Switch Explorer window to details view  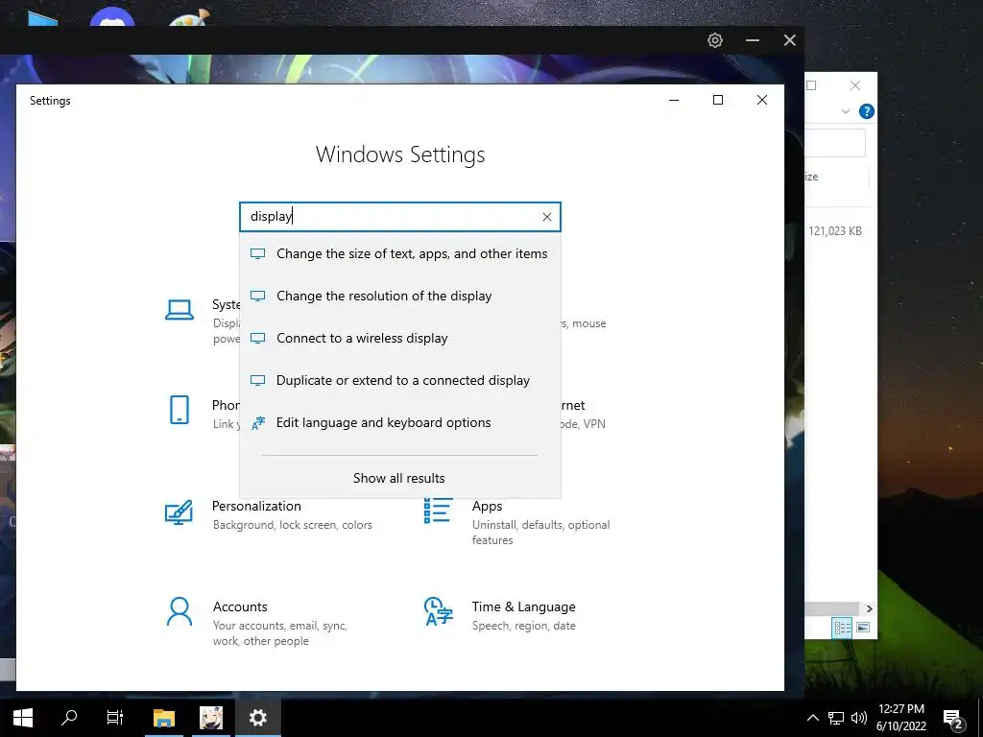tap(842, 628)
